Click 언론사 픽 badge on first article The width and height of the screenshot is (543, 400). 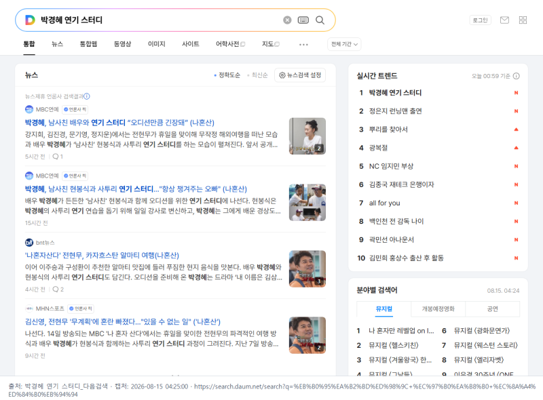click(75, 109)
